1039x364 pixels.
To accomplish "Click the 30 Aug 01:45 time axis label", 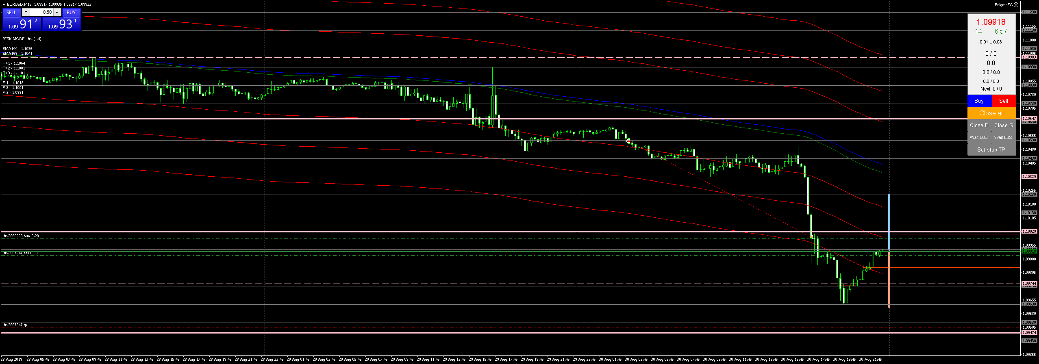I will (610, 360).
